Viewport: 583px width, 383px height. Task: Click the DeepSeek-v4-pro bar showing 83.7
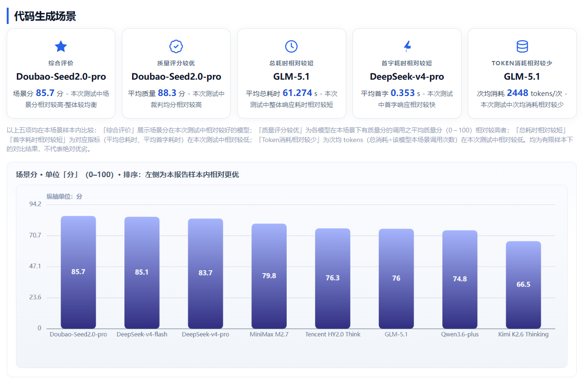[206, 274]
